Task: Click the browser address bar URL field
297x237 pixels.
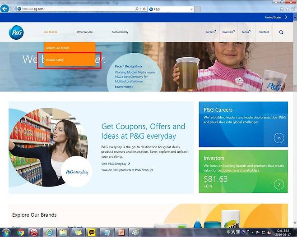Action: click(72, 9)
